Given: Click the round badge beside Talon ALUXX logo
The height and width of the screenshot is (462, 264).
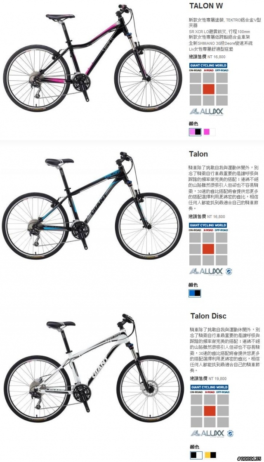Looking at the screenshot, I should click(229, 271).
